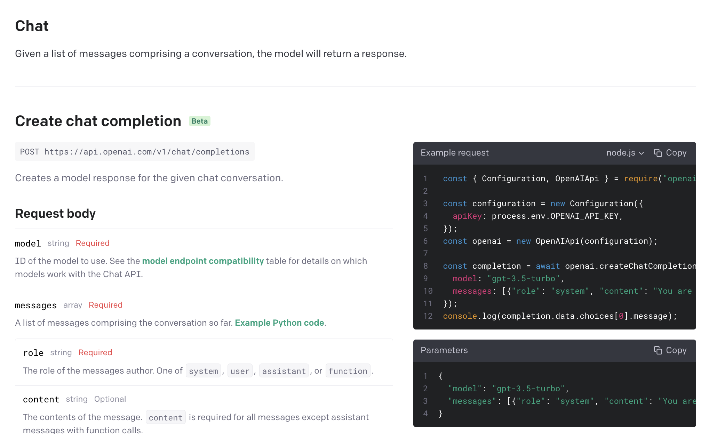Click the Create chat completion heading

tap(98, 121)
